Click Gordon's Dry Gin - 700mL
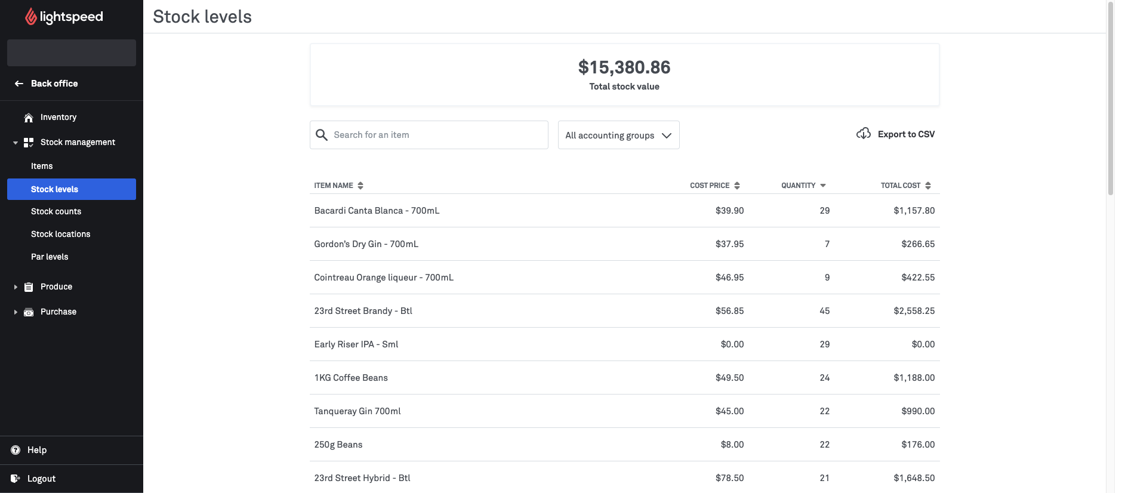This screenshot has height=493, width=1125. (x=366, y=244)
